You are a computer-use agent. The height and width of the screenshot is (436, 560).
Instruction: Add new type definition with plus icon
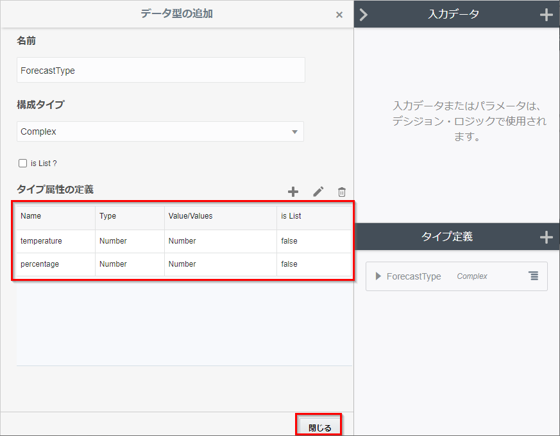click(546, 237)
